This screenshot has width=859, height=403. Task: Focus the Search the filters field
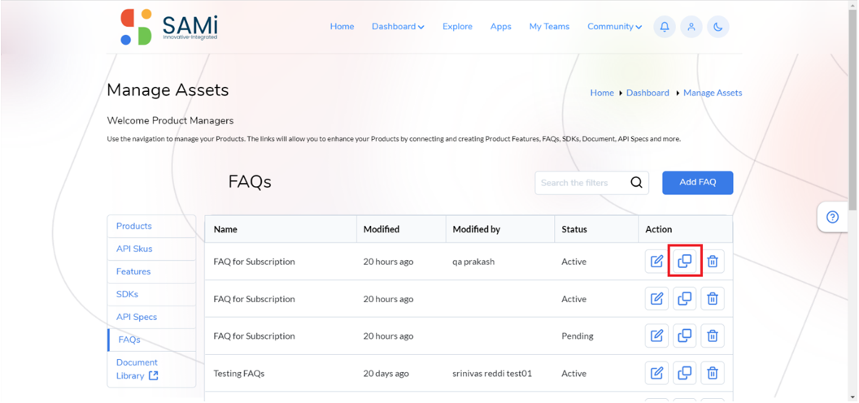point(582,183)
